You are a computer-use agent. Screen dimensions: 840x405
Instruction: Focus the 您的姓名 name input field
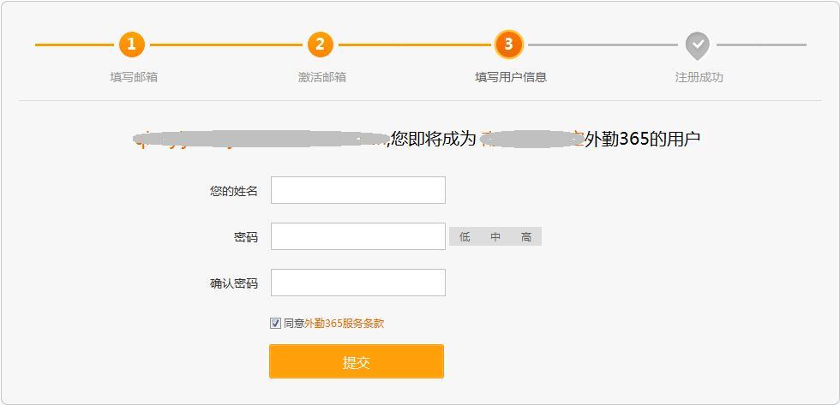[x=358, y=190]
